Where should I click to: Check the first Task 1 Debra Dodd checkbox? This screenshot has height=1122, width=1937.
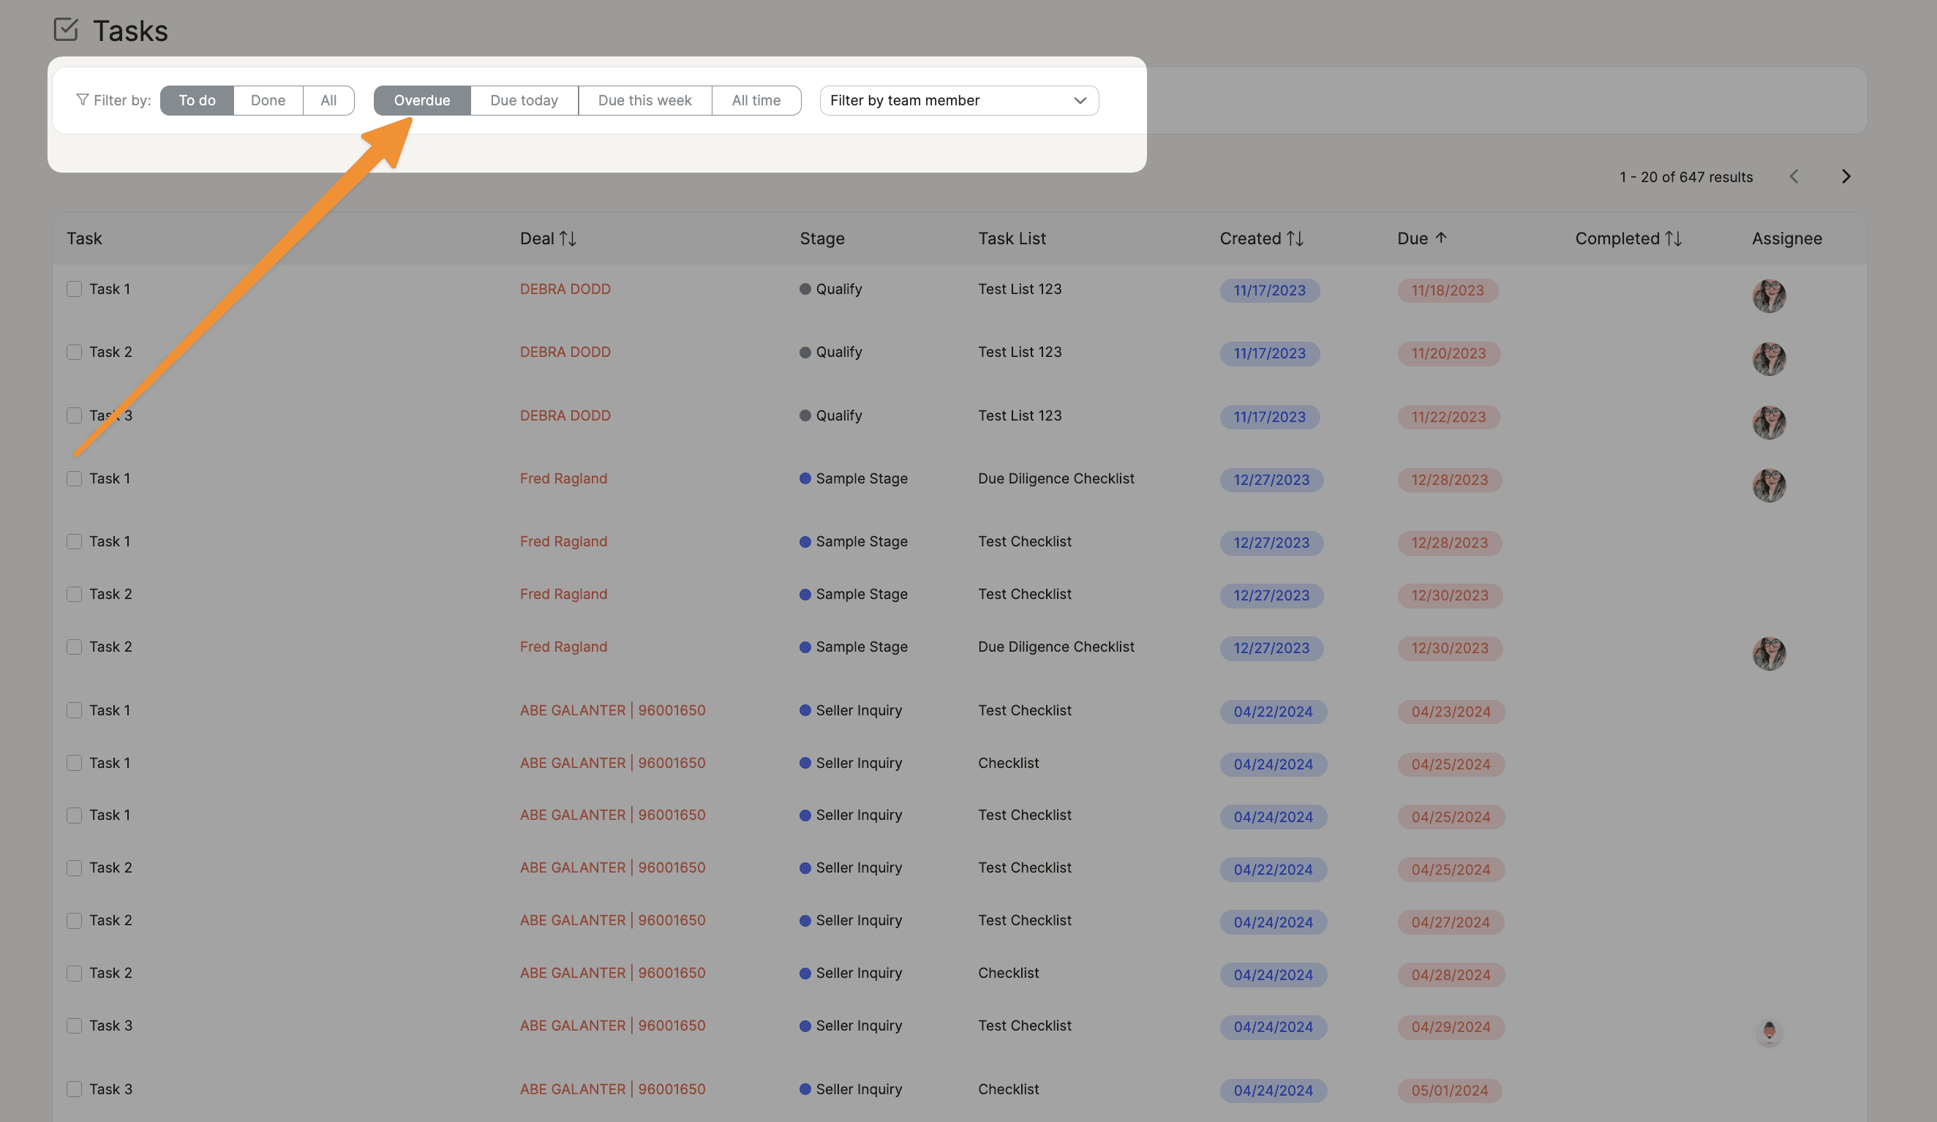[x=74, y=289]
